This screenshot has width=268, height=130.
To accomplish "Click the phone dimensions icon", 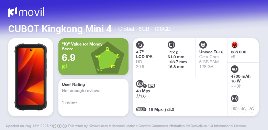I will 171,45.
